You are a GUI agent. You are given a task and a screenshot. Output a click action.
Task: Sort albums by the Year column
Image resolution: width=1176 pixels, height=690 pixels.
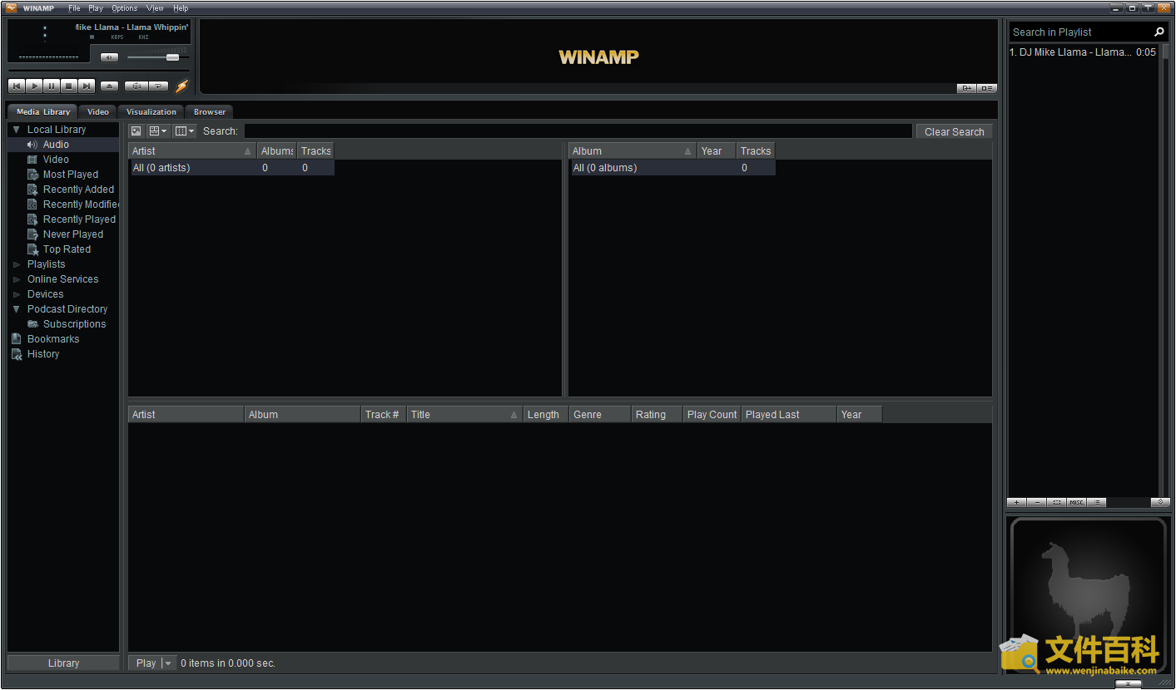pos(717,150)
